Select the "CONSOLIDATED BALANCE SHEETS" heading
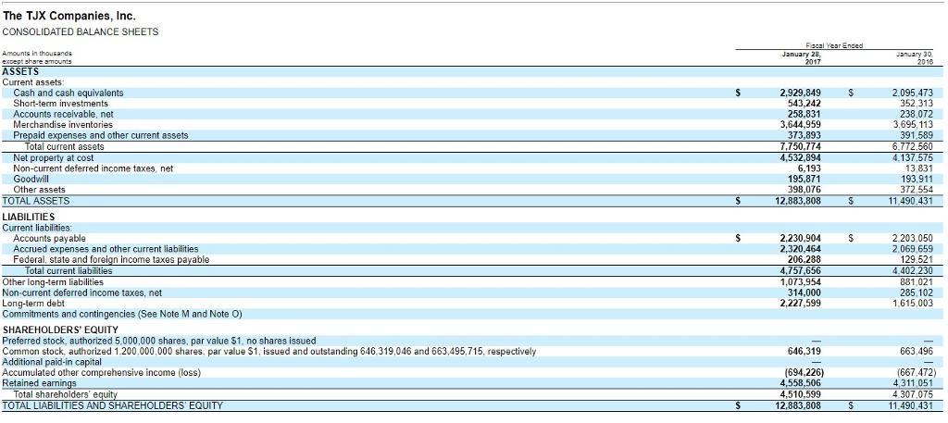 pyautogui.click(x=81, y=32)
